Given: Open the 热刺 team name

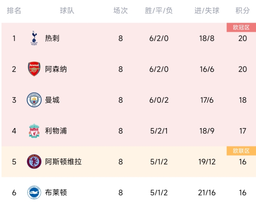Looking at the screenshot, I should click(52, 38).
